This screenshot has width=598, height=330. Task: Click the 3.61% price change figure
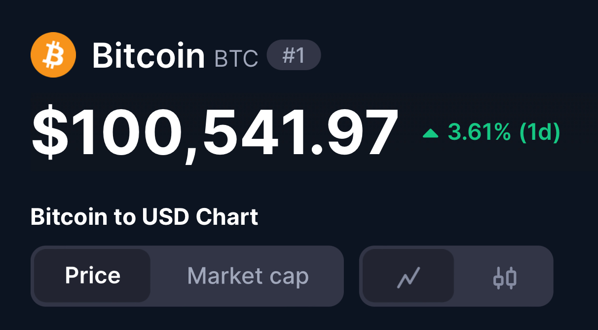click(x=479, y=132)
